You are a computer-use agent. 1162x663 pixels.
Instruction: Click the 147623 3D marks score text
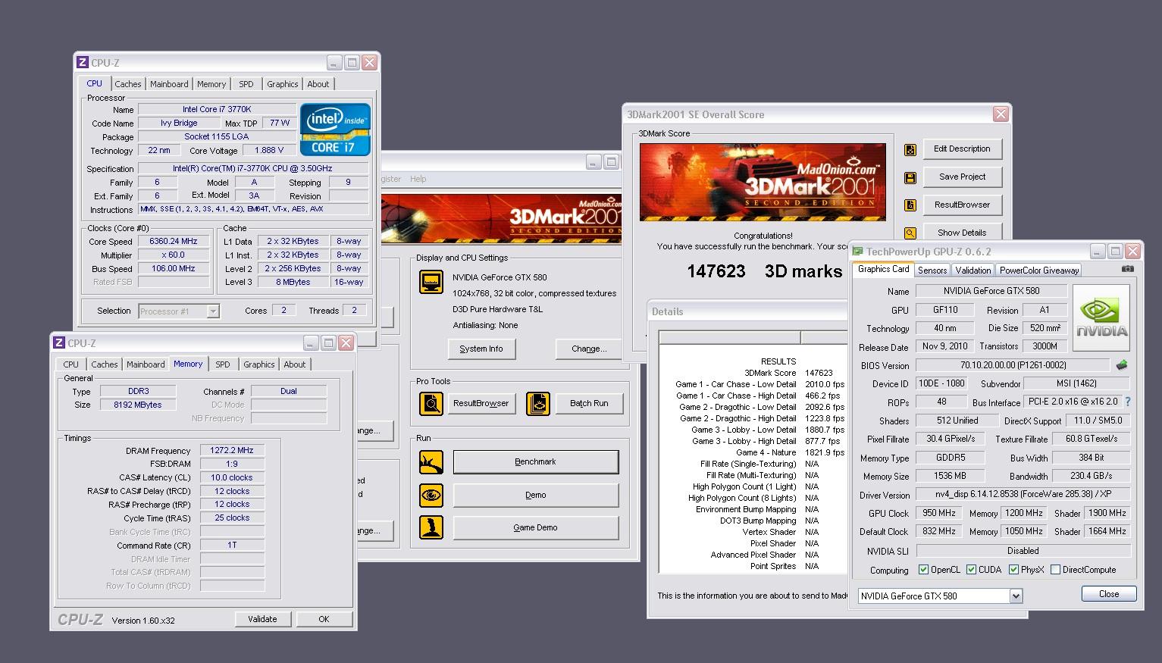coord(764,271)
